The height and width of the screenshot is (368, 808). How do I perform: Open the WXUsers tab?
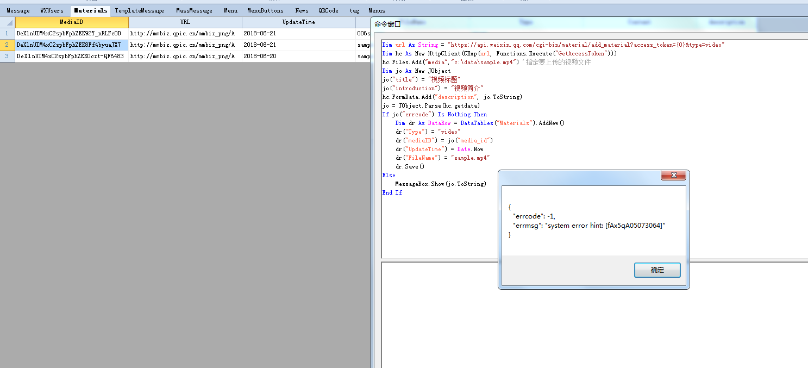pos(52,10)
